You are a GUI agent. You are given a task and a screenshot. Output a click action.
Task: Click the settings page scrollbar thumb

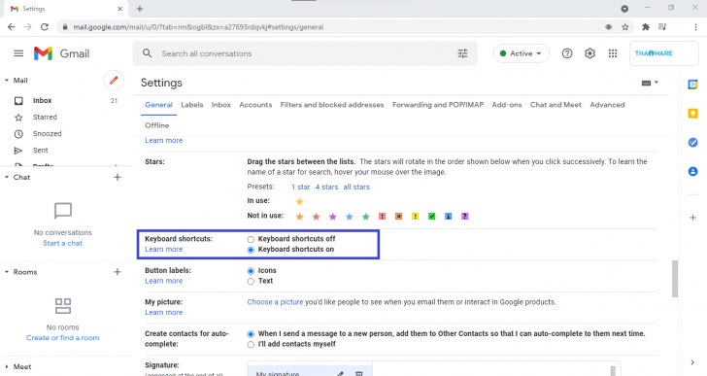pyautogui.click(x=675, y=279)
